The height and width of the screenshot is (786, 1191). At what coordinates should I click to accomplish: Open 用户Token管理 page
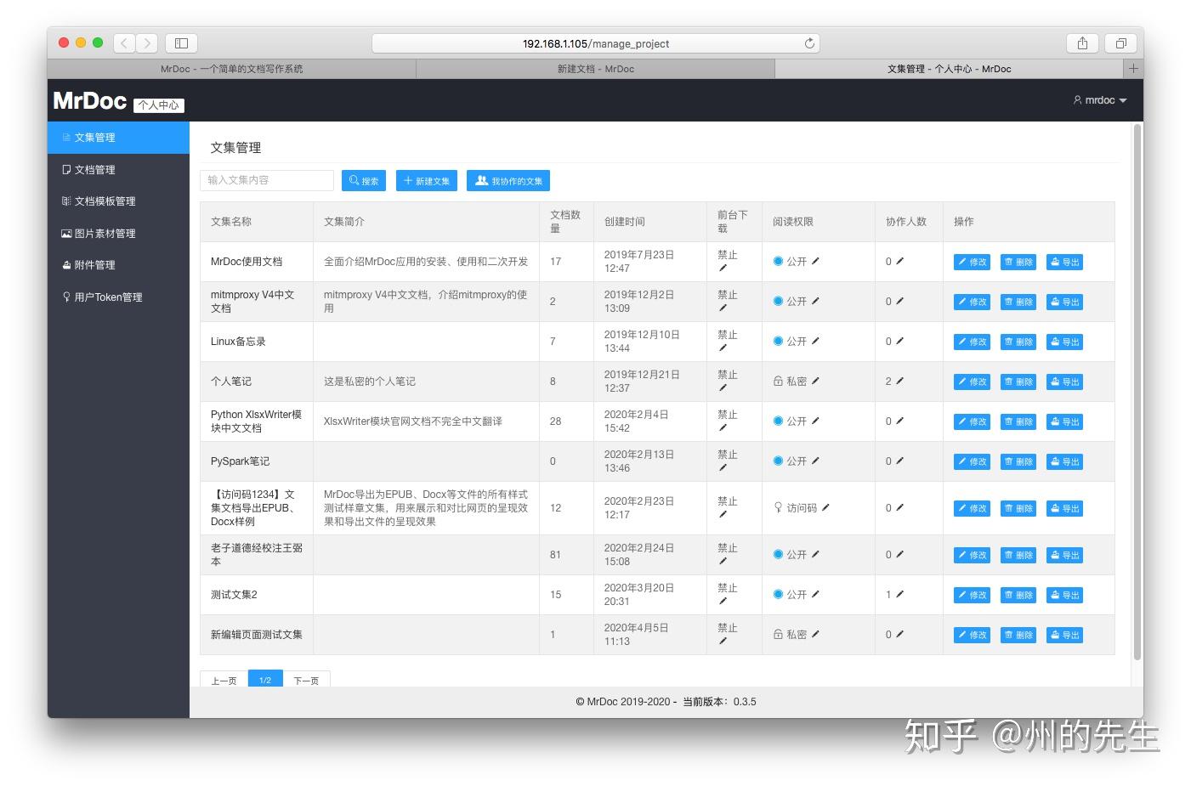(109, 297)
